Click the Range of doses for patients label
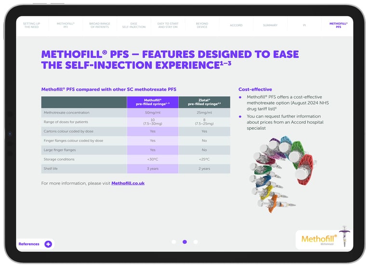The image size is (370, 268). [66, 122]
